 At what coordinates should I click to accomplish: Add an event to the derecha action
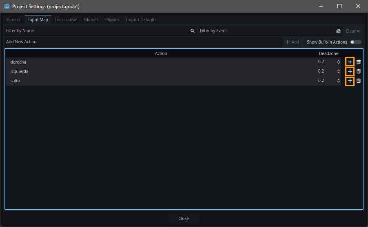coord(350,62)
